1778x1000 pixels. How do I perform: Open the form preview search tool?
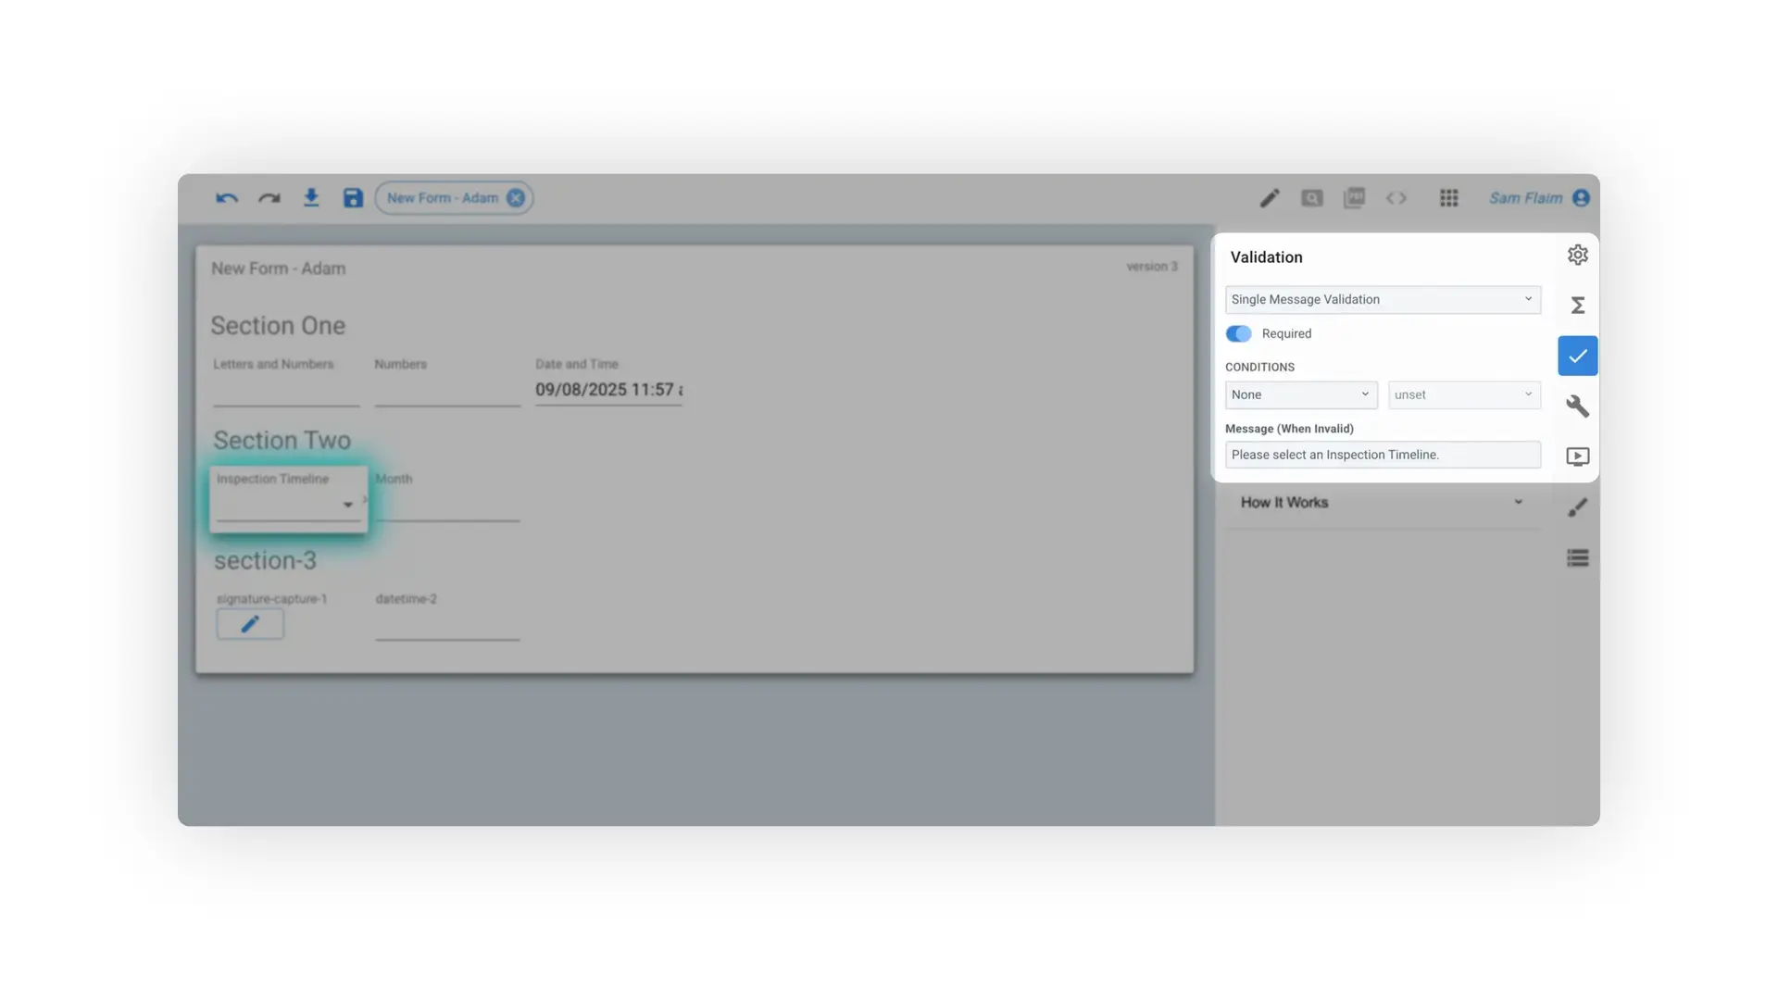coord(1312,197)
